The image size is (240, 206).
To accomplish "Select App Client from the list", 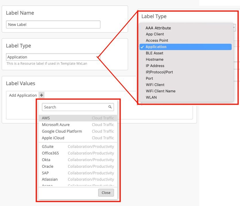I will tap(155, 34).
